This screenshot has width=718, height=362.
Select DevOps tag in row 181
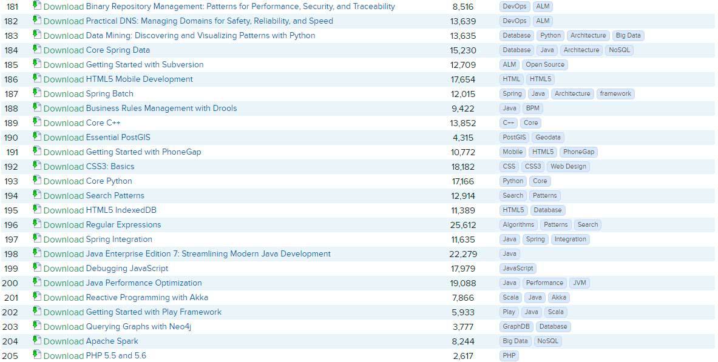[x=515, y=7]
